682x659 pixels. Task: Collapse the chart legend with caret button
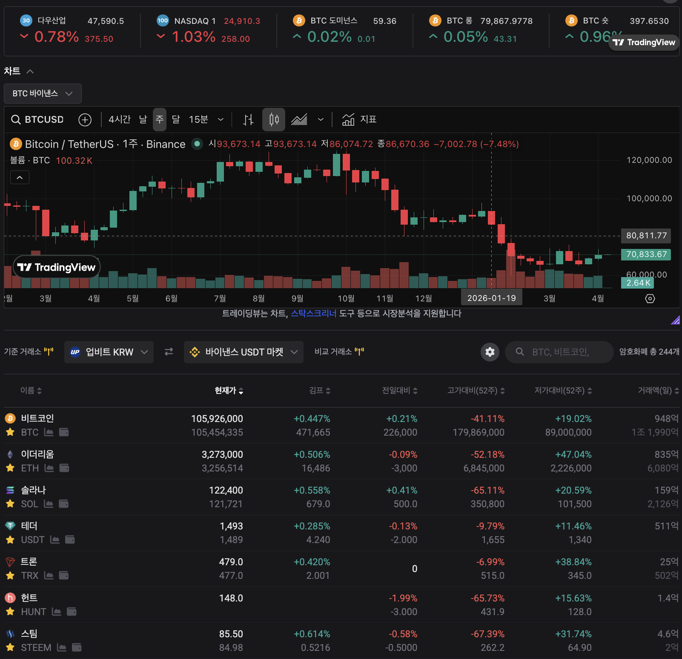20,177
